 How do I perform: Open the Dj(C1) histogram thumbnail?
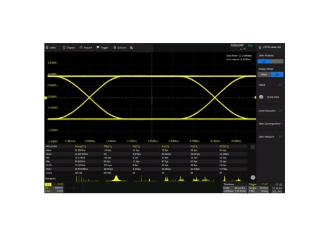click(174, 178)
